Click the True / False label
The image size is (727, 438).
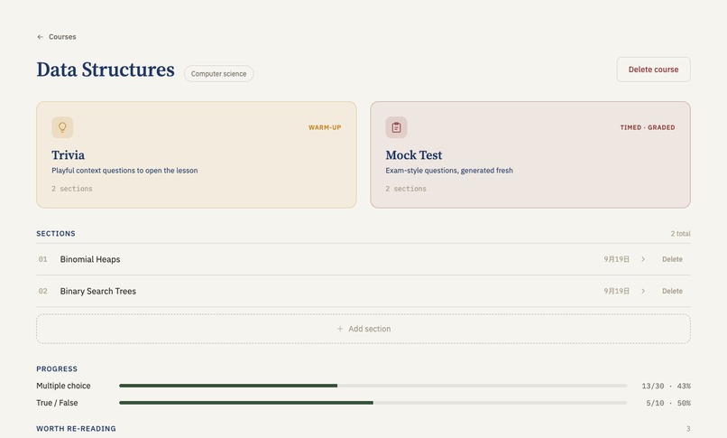pyautogui.click(x=57, y=403)
